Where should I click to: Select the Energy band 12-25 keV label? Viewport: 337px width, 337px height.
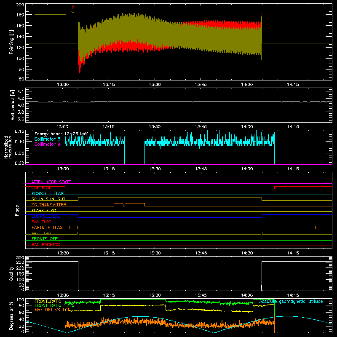pos(61,134)
